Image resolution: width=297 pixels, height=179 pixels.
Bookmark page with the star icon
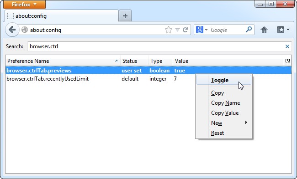tap(169, 30)
